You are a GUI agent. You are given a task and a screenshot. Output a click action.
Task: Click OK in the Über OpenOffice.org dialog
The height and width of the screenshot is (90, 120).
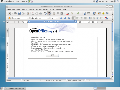click(x=52, y=55)
